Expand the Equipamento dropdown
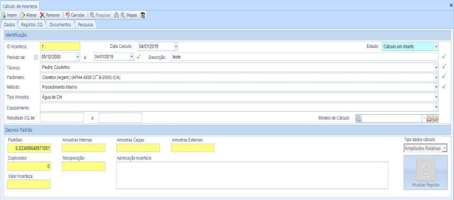This screenshot has width=454, height=200. (x=437, y=107)
